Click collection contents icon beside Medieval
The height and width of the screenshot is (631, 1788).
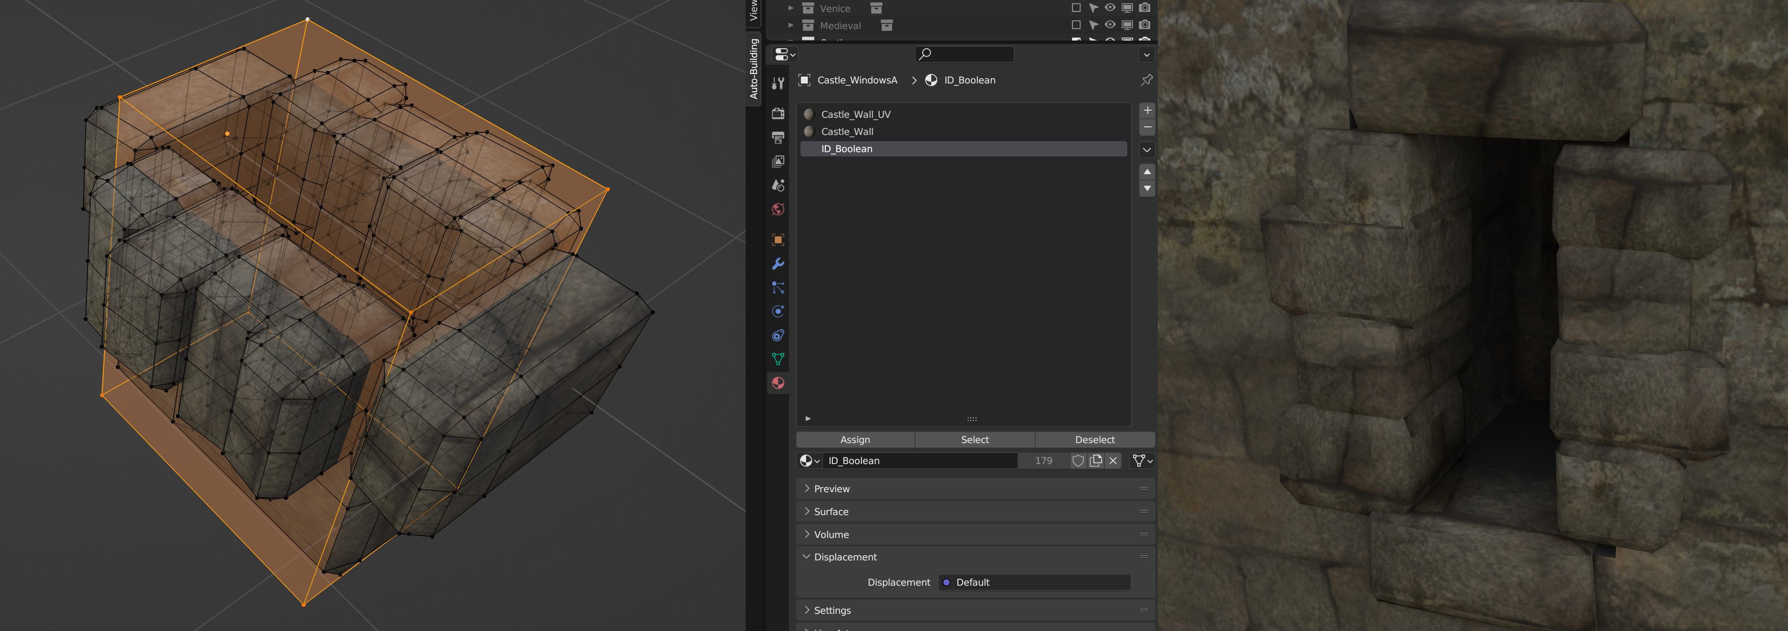pyautogui.click(x=886, y=26)
